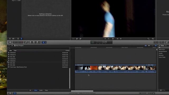169x95 pixels.
Task: Click the timeline horizontal scrollbar
Action: [x=82, y=91]
